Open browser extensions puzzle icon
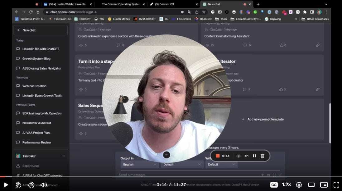342x191 pixels. point(305,12)
